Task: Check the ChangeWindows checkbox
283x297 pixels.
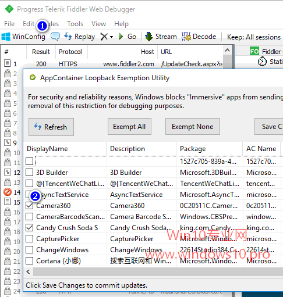Action: 30,250
